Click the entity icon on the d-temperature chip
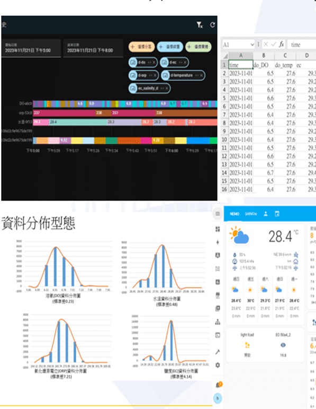 coord(166,75)
